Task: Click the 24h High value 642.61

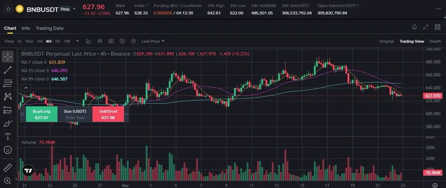Action: pyautogui.click(x=214, y=13)
